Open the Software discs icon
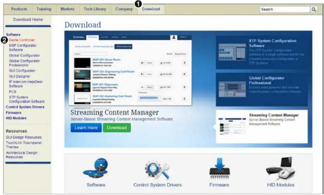The width and height of the screenshot is (324, 195). coord(96,168)
